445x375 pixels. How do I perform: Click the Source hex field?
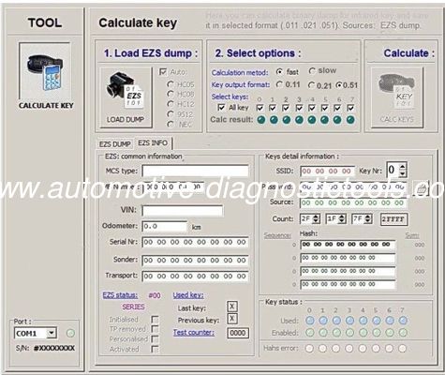tap(353, 203)
